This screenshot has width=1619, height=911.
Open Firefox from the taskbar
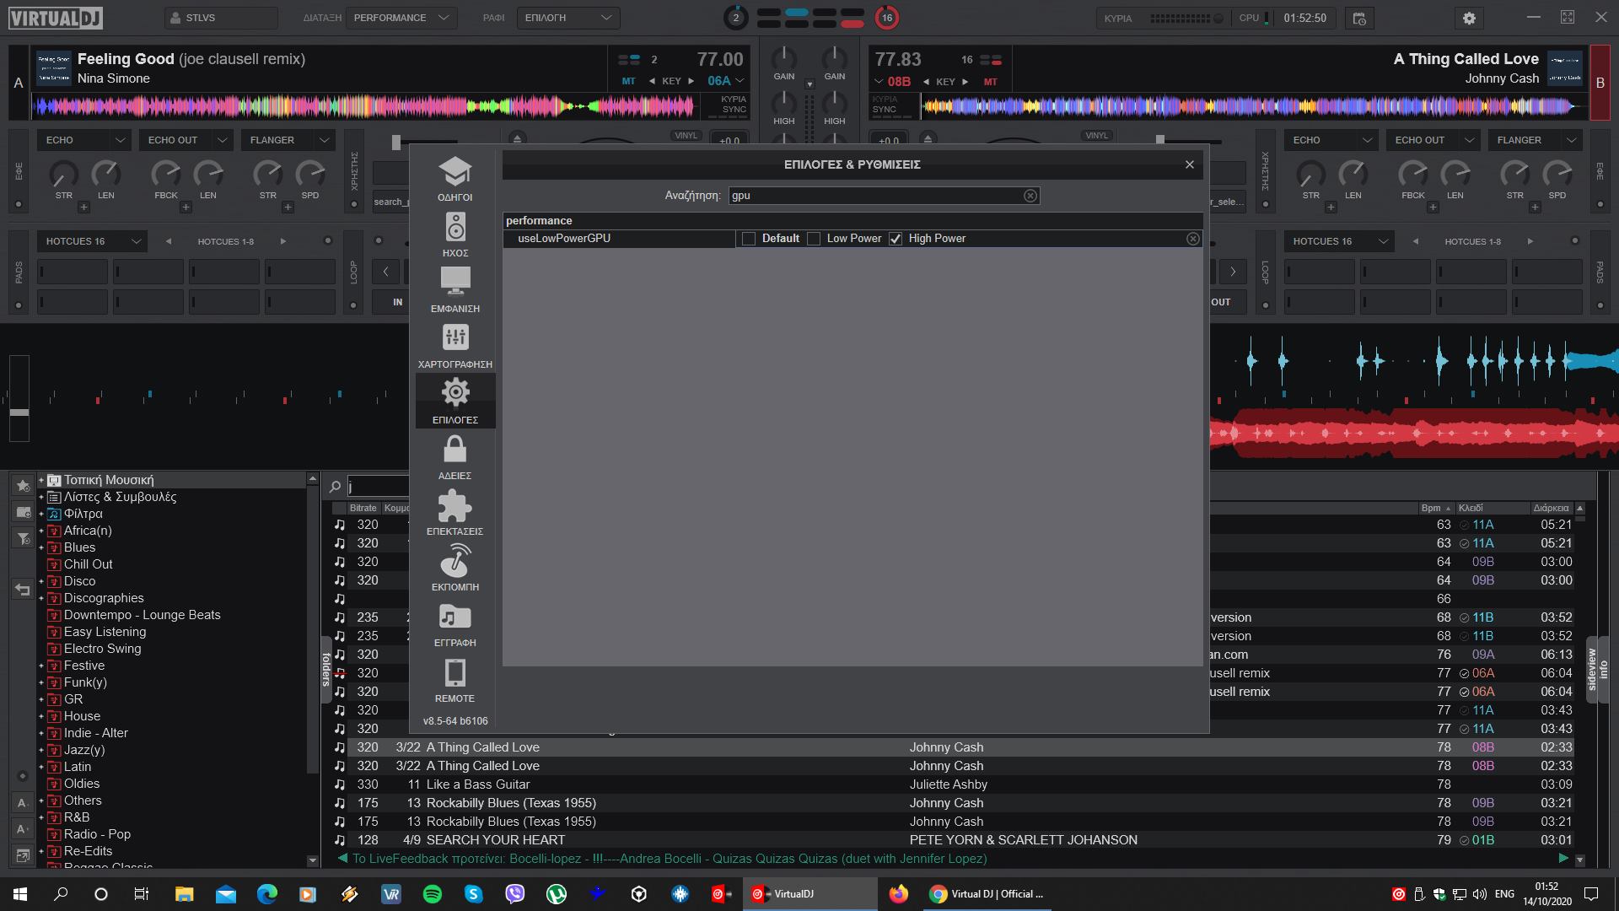click(x=898, y=894)
